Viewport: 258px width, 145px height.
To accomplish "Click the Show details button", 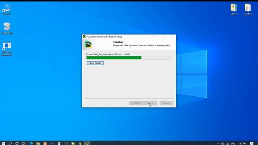I will point(95,63).
